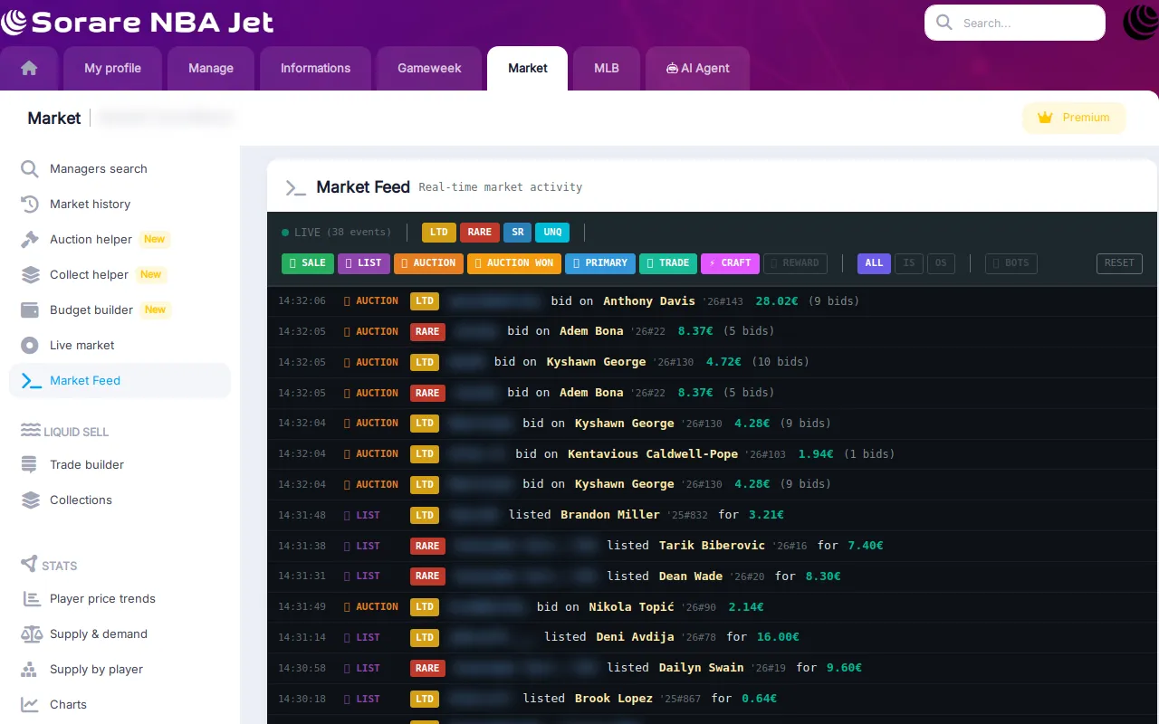Screen dimensions: 1159x724
Task: Open the AI Agent tab
Action: (x=697, y=69)
